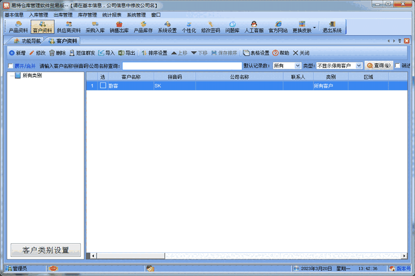Open 系统设置 toolbar icon

(167, 27)
